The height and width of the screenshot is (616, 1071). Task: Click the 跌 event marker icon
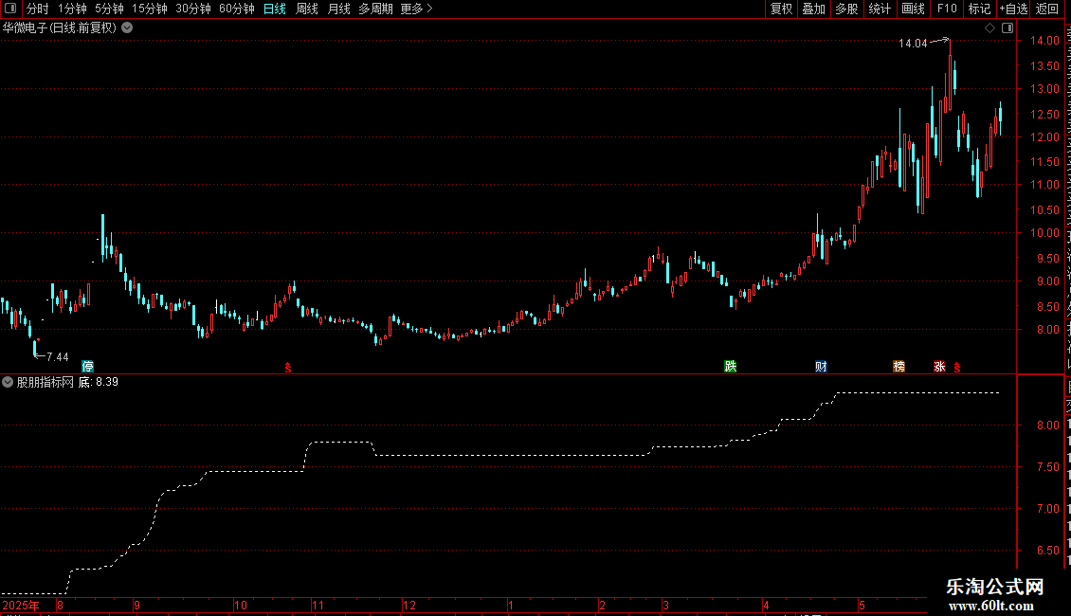point(730,367)
